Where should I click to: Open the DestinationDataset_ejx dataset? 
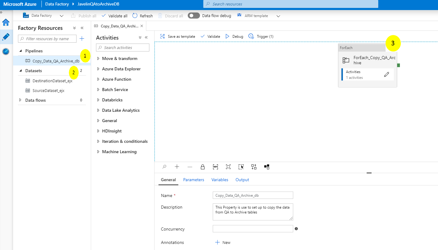tap(52, 81)
